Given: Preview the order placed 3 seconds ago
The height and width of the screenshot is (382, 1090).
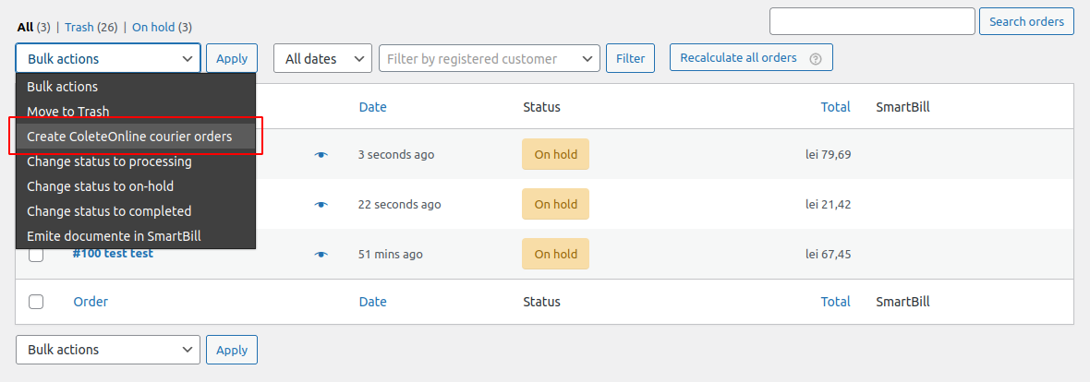Looking at the screenshot, I should pos(321,154).
